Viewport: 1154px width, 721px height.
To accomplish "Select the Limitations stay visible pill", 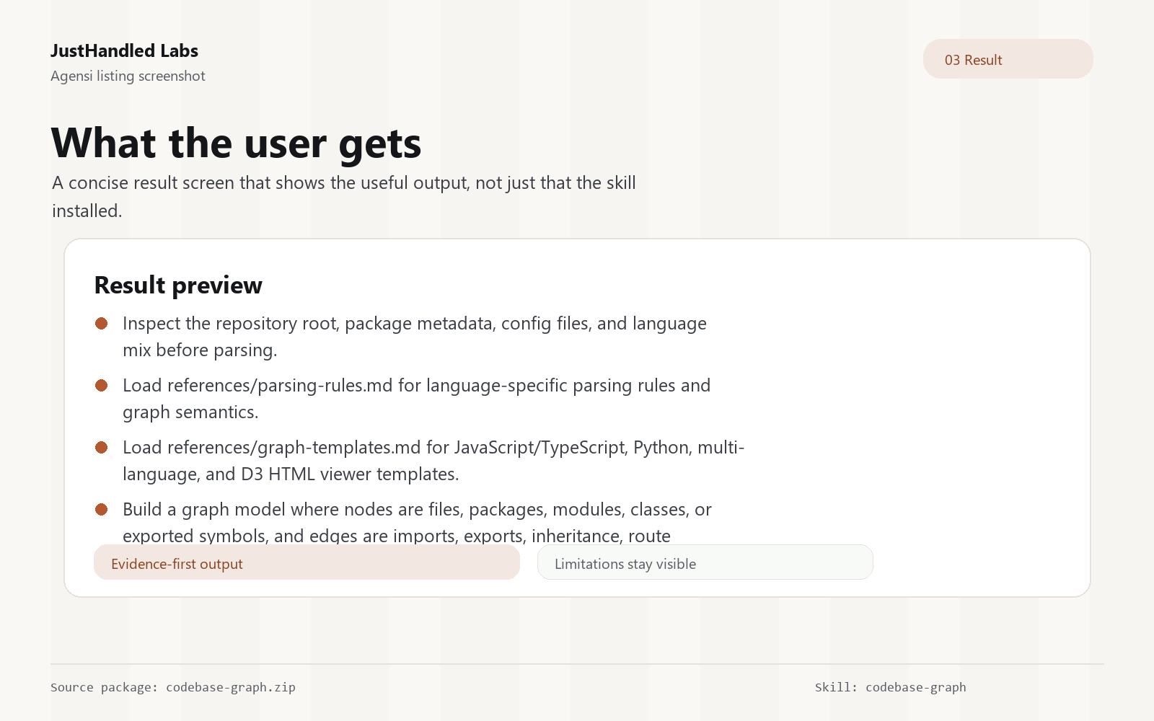I will click(705, 562).
